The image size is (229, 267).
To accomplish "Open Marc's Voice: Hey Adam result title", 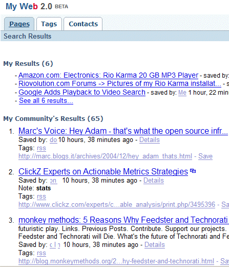I will tap(123, 131).
